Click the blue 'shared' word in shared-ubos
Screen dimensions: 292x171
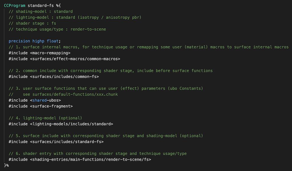[39, 100]
